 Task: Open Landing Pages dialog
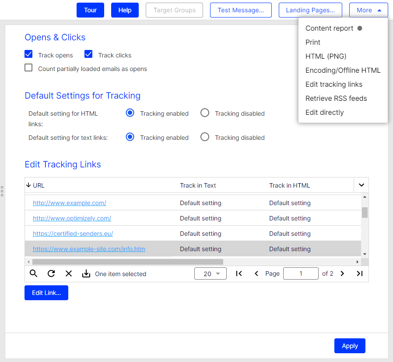(x=310, y=10)
